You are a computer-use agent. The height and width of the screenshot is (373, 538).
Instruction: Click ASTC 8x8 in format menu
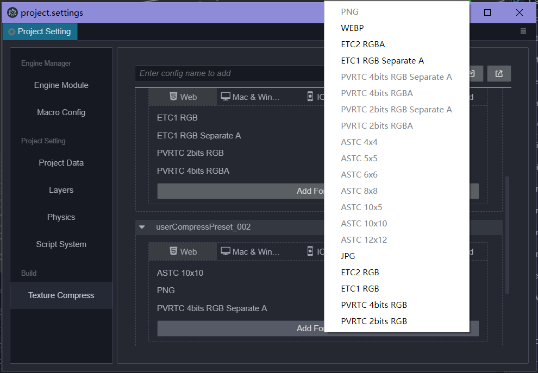[x=397, y=191]
